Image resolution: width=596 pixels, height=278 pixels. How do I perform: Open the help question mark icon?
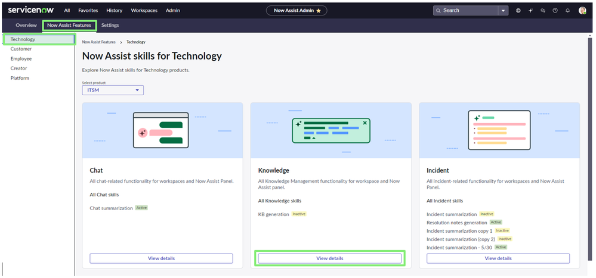pyautogui.click(x=555, y=11)
